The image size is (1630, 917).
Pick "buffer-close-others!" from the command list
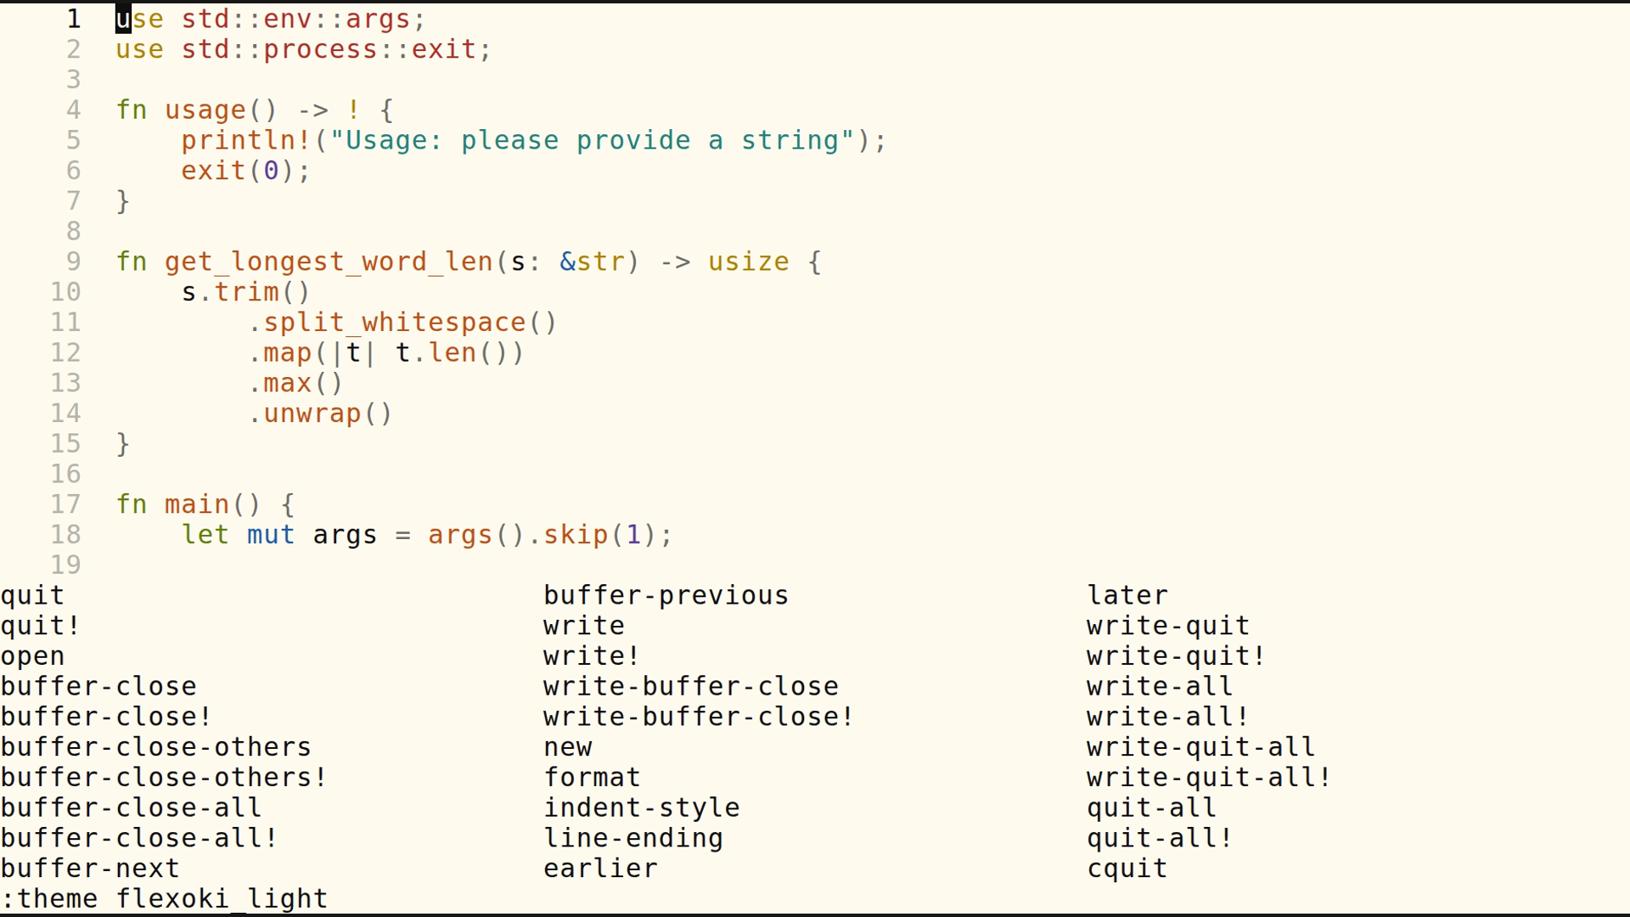click(x=163, y=778)
